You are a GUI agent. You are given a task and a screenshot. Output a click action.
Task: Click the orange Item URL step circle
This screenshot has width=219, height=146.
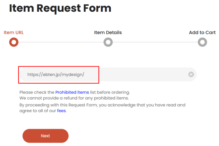pyautogui.click(x=14, y=42)
